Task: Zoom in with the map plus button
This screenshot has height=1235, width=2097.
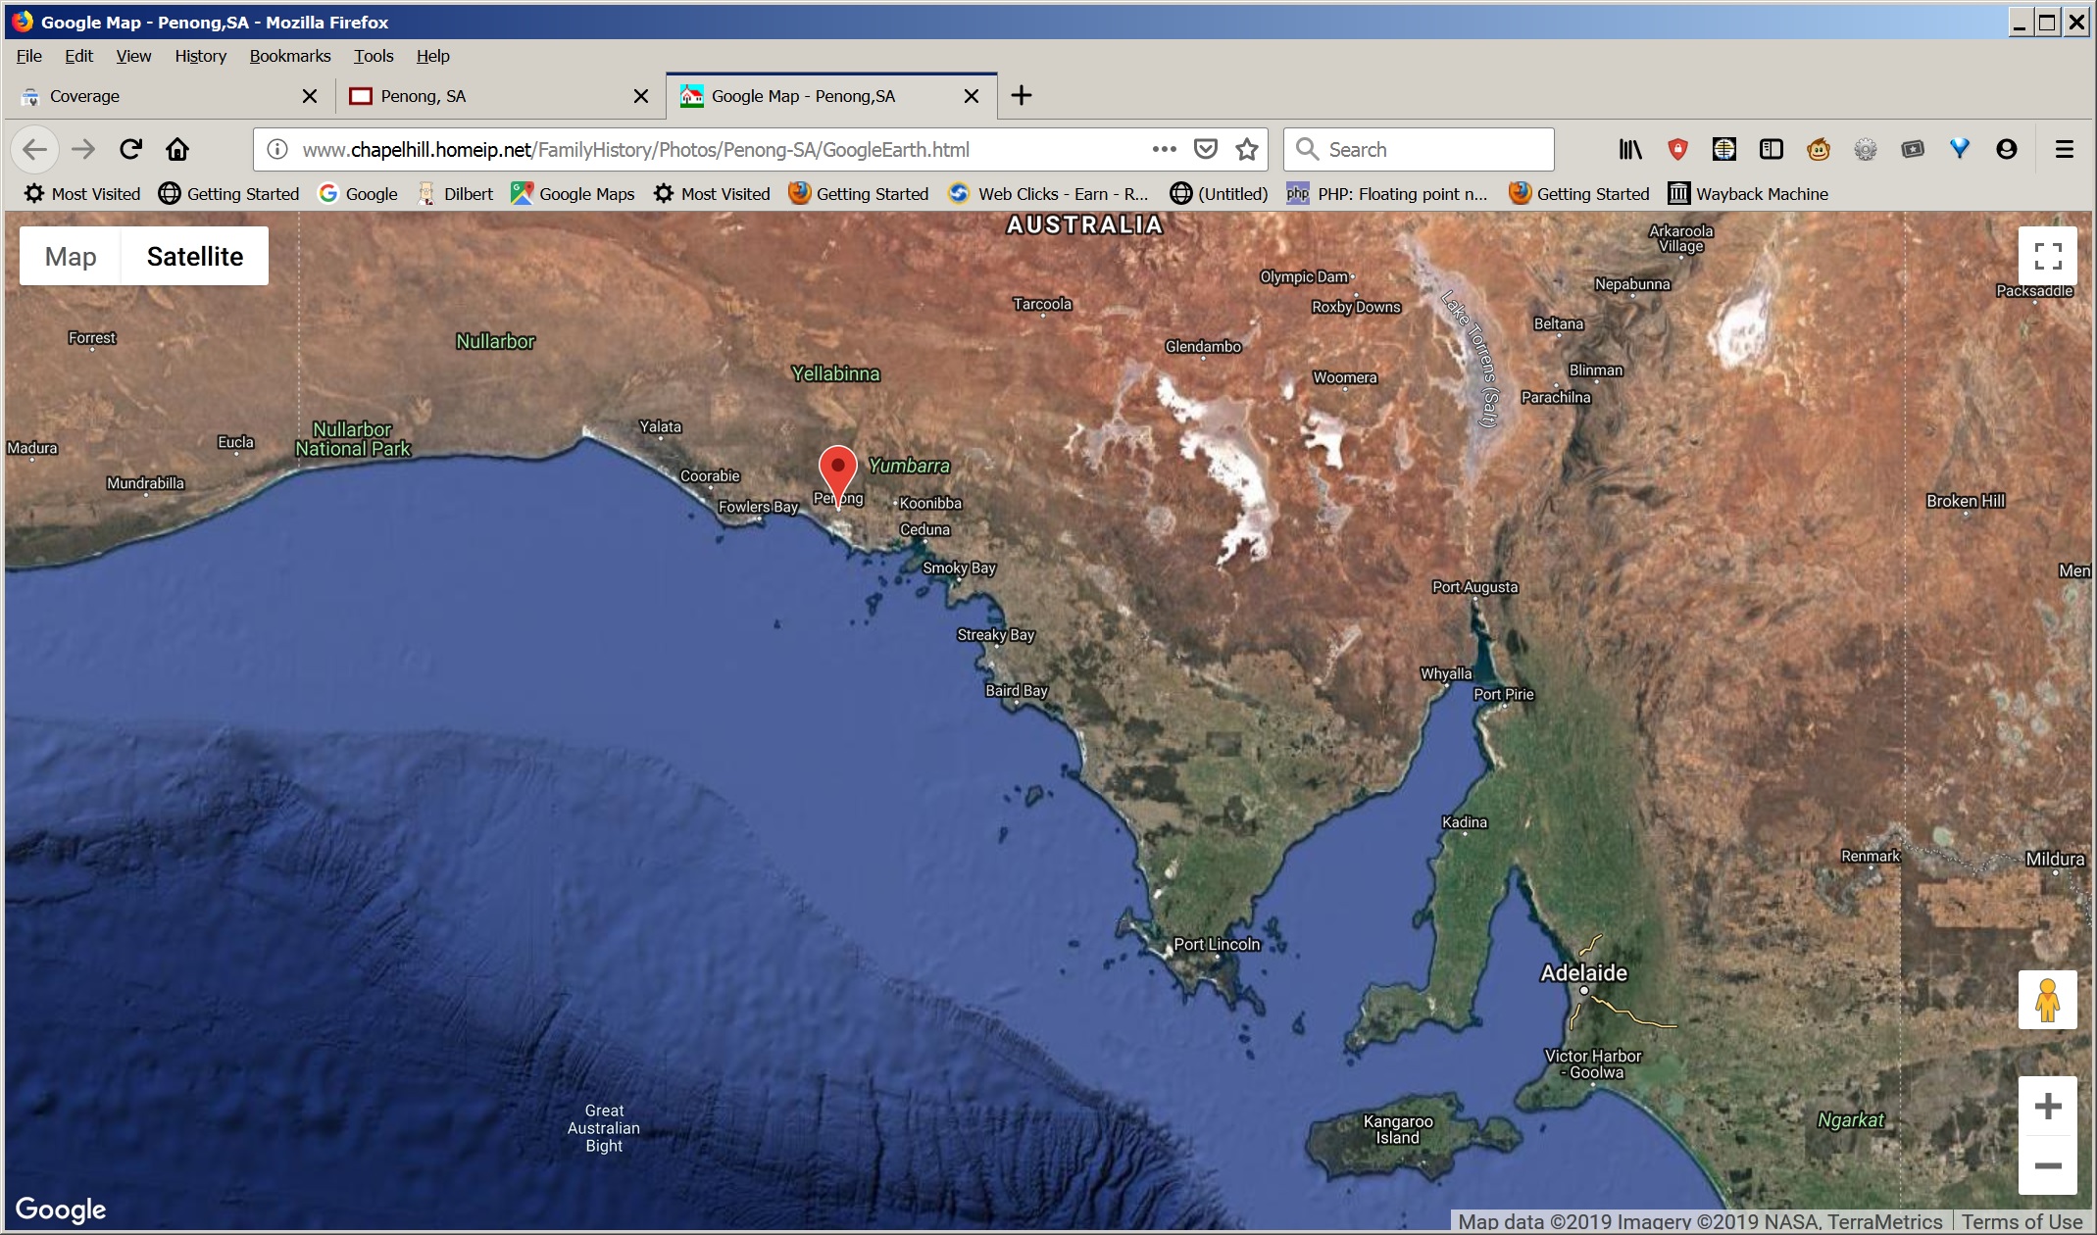Action: [2047, 1107]
